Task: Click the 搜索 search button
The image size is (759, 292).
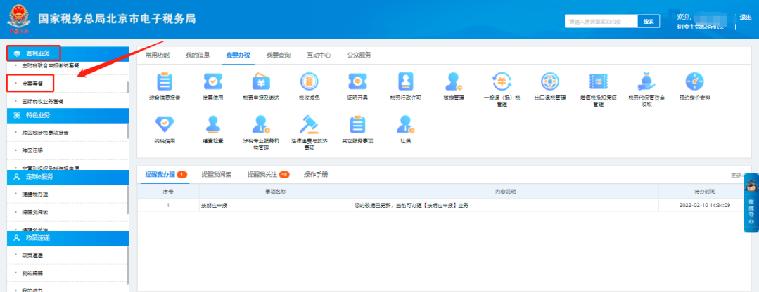Action: (x=649, y=22)
